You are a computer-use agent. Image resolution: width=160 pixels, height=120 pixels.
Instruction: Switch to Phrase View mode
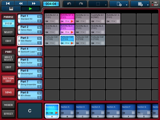[8, 23]
